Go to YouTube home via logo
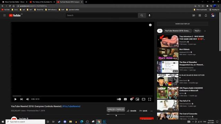Viewport: 221px width, 124px height. [15, 15]
